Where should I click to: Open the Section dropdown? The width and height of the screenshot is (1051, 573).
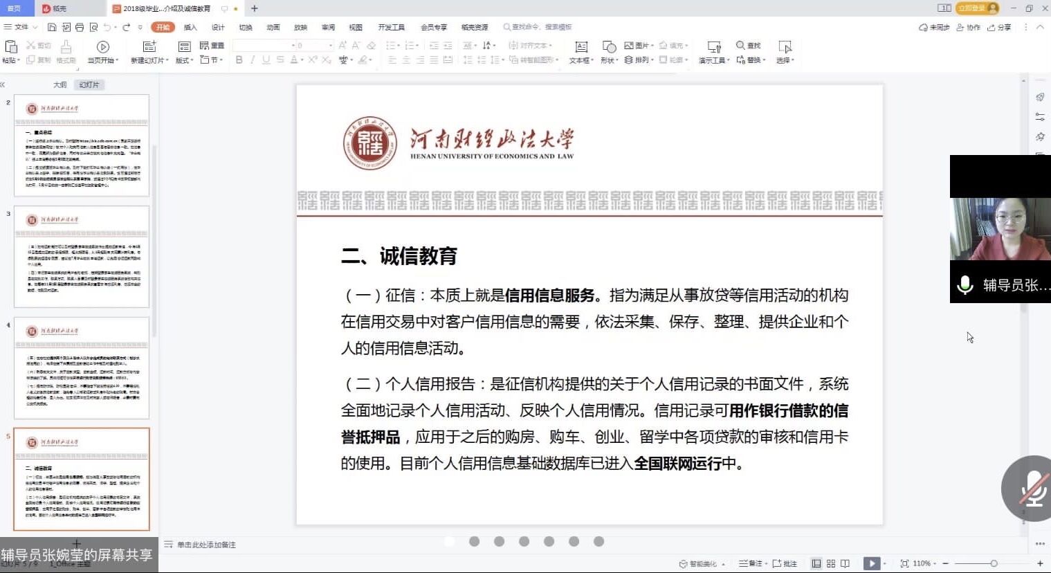212,60
